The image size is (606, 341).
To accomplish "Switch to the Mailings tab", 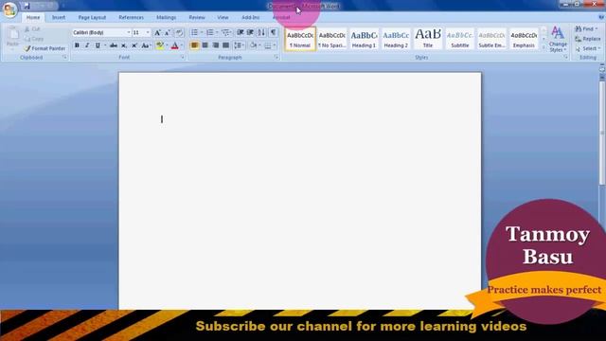I will click(x=167, y=17).
